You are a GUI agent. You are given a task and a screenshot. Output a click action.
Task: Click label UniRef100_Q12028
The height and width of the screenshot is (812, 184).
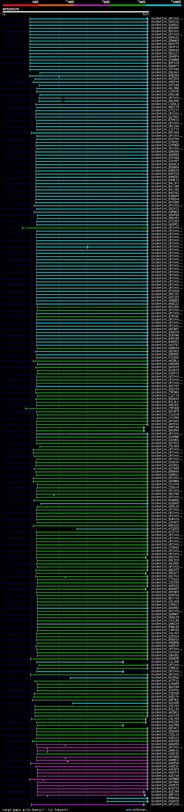(x=165, y=716)
